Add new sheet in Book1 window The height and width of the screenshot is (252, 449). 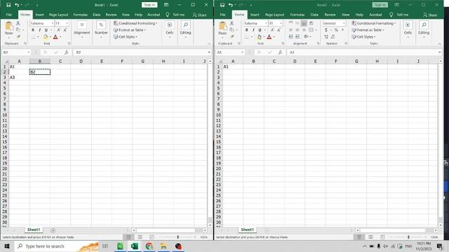coord(53,230)
